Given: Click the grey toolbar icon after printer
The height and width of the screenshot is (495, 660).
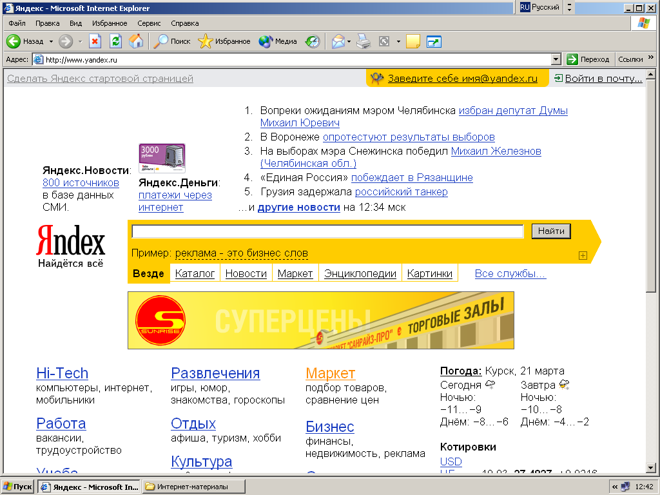Looking at the screenshot, I should click(x=384, y=41).
